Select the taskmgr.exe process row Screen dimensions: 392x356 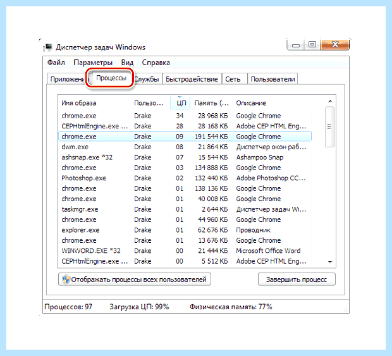click(185, 209)
